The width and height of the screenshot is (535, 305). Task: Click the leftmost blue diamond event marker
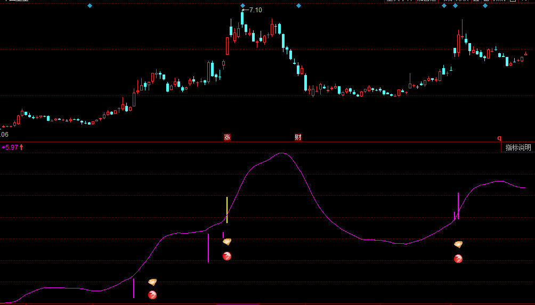point(90,6)
